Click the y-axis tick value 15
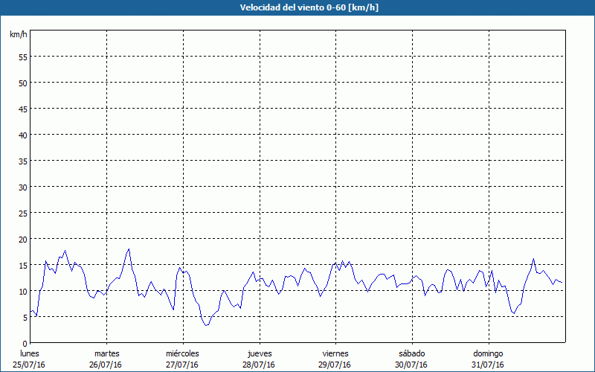 pyautogui.click(x=23, y=265)
